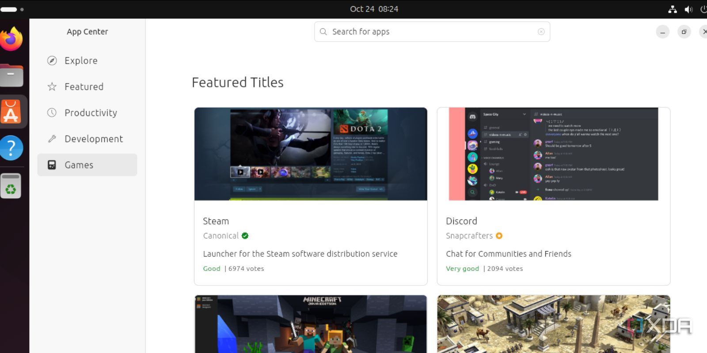
Task: Open the Development category
Action: tap(87, 139)
